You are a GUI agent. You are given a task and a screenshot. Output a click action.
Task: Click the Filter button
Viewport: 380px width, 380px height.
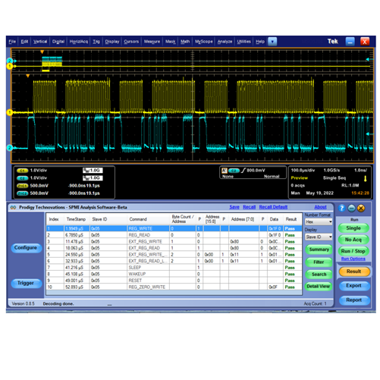[x=319, y=262]
